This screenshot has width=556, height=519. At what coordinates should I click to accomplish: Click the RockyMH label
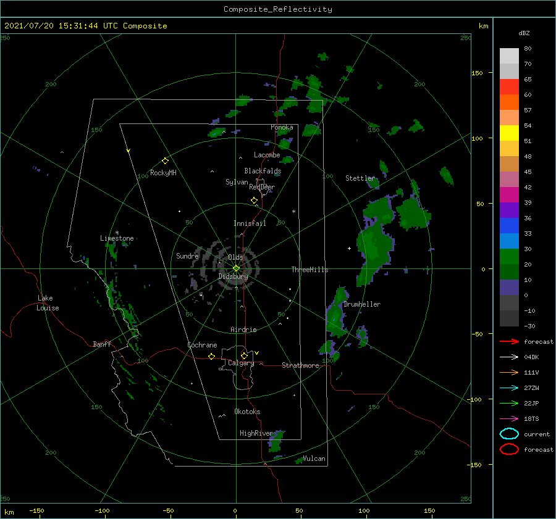pyautogui.click(x=164, y=173)
